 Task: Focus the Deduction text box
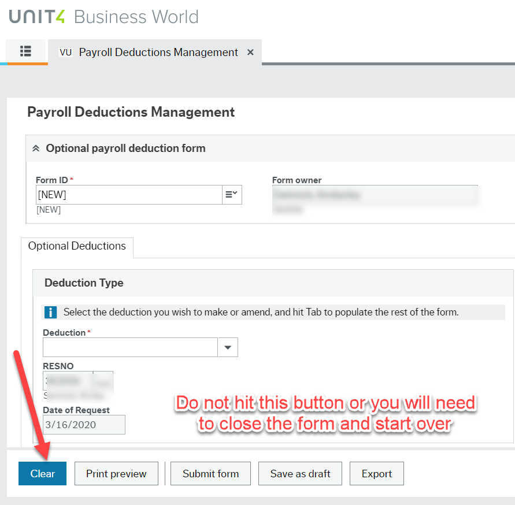pos(130,347)
